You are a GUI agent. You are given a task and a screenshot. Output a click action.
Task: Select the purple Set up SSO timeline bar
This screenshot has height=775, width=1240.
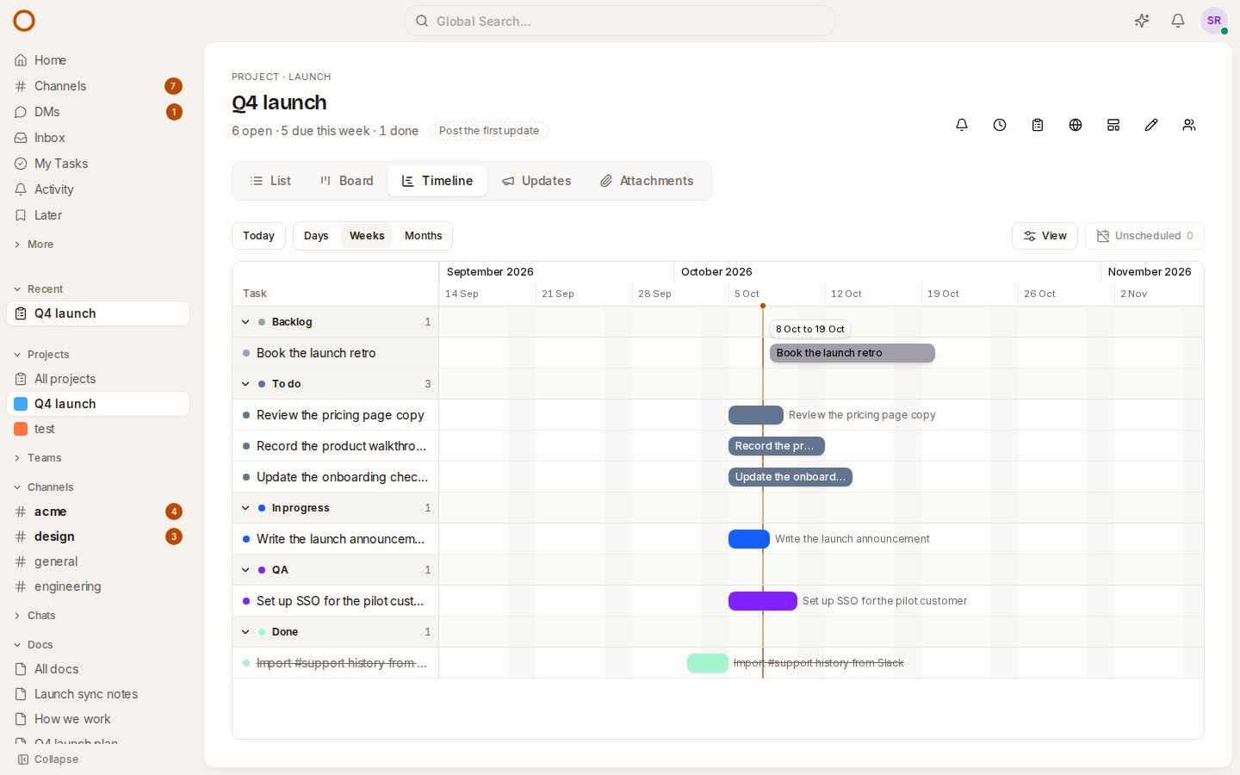[x=763, y=601]
